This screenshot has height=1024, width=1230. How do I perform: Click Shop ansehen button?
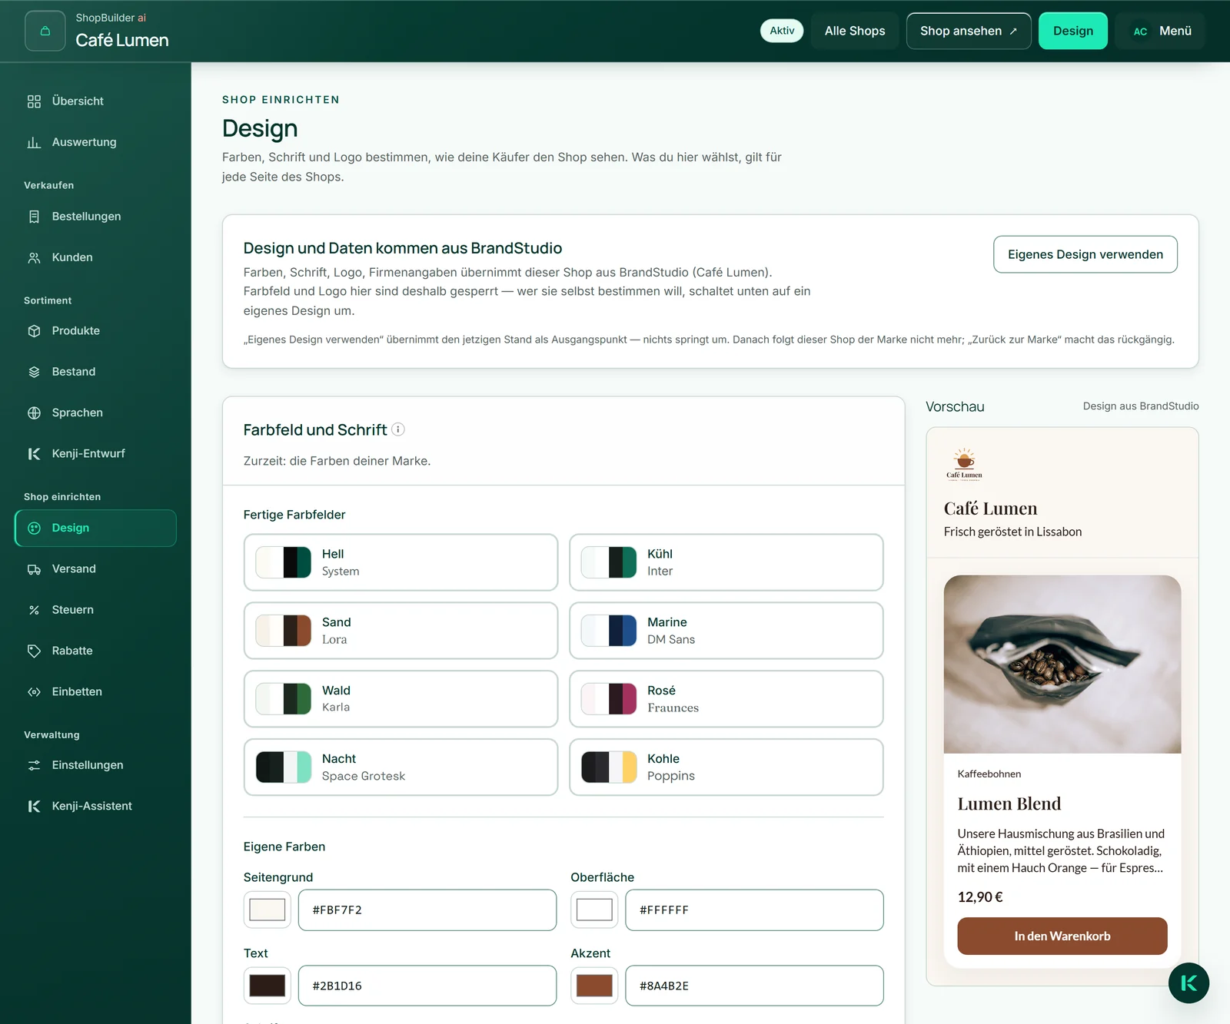click(969, 31)
